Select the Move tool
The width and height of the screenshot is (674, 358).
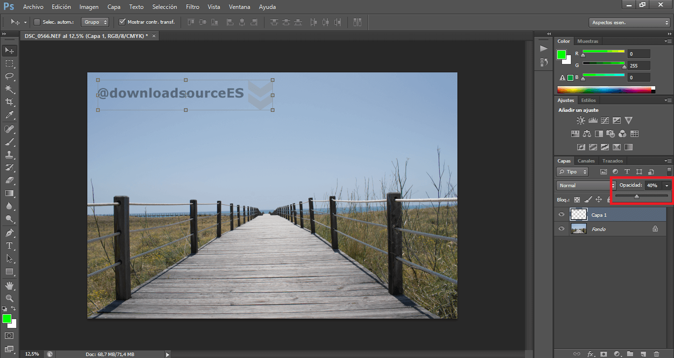click(x=9, y=51)
